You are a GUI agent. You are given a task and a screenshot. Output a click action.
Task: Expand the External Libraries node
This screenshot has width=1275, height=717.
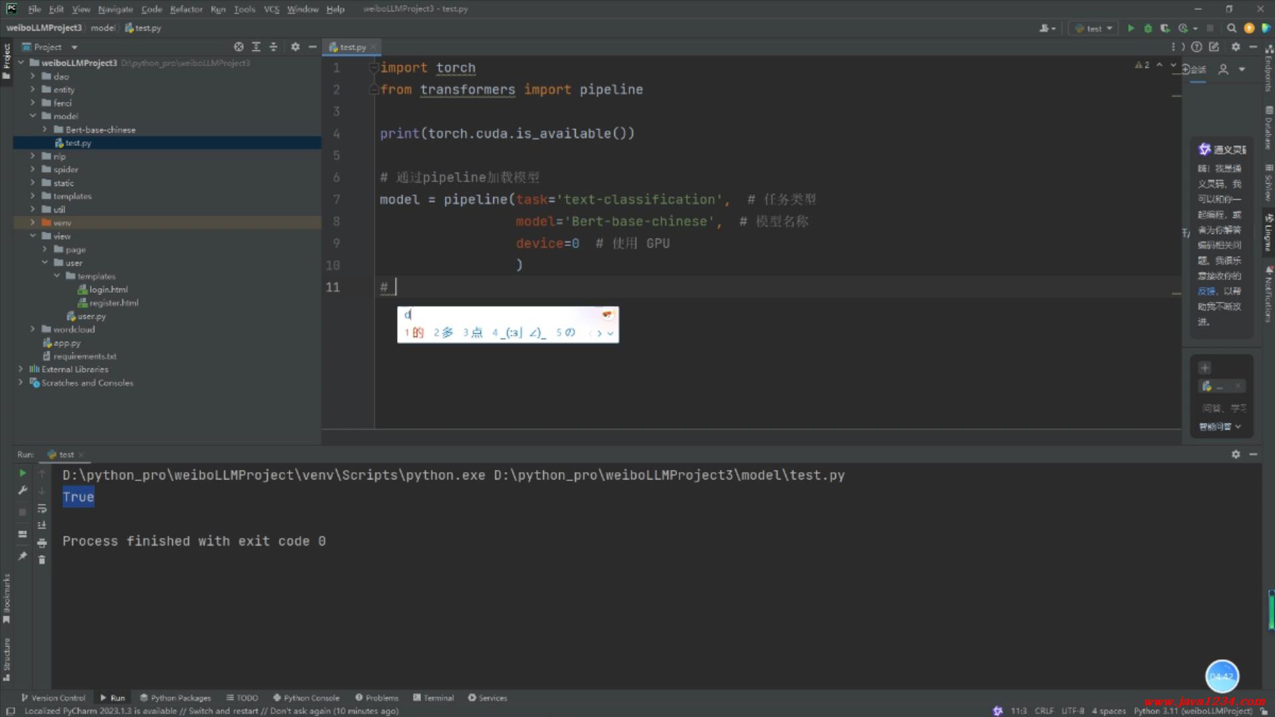pyautogui.click(x=21, y=369)
